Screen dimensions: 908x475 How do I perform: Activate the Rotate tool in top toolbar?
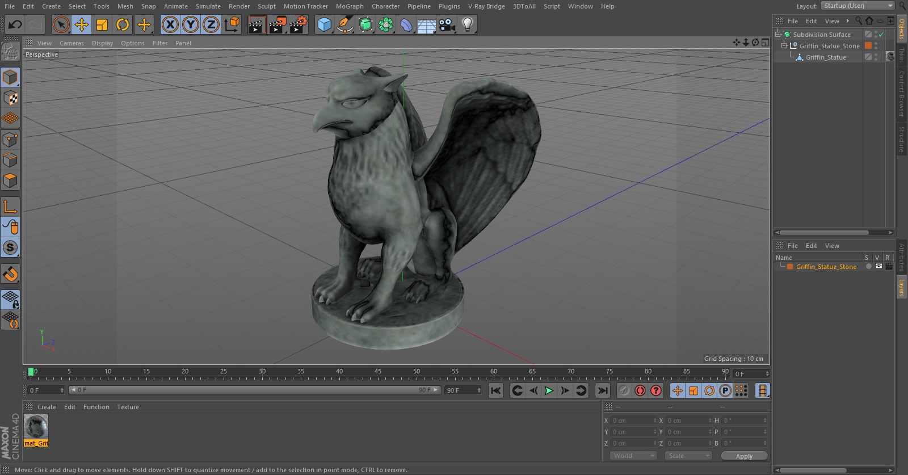(x=123, y=24)
